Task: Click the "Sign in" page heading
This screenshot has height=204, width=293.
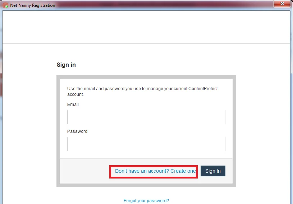Action: [x=66, y=65]
